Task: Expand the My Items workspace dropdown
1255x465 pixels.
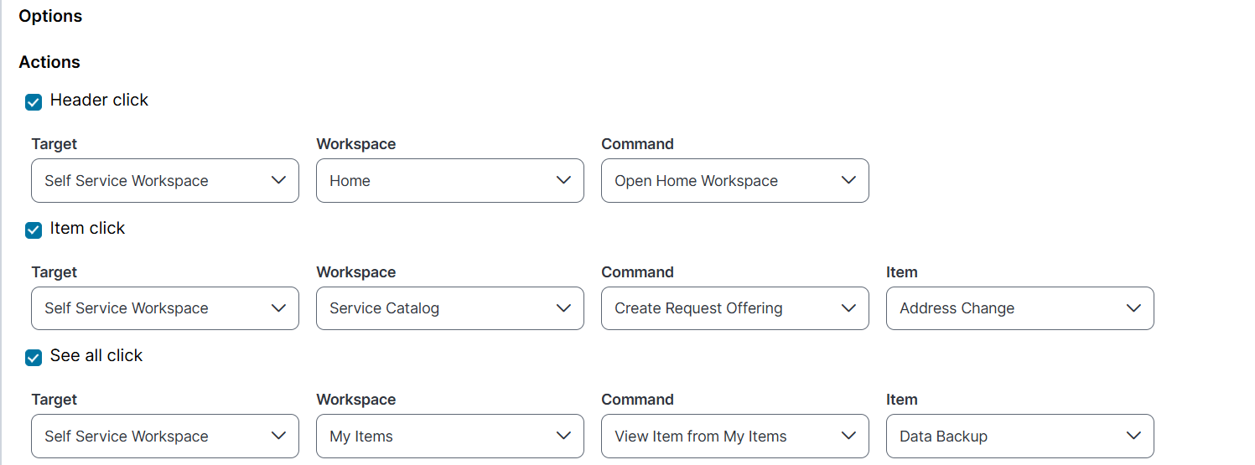Action: [x=449, y=436]
